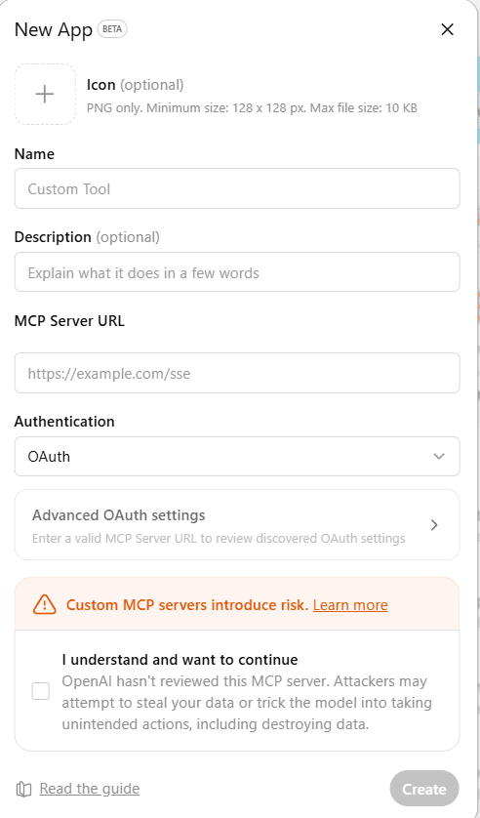The image size is (480, 818).
Task: Click the New App dialog title
Action: [x=53, y=30]
